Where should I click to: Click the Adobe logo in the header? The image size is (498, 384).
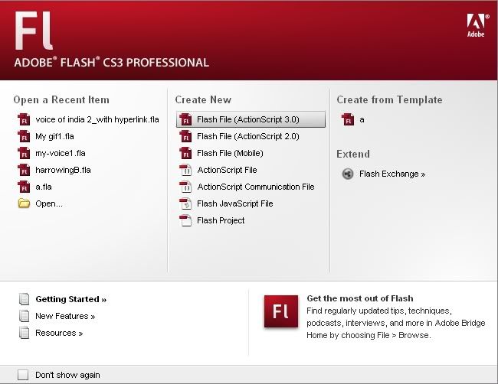476,25
